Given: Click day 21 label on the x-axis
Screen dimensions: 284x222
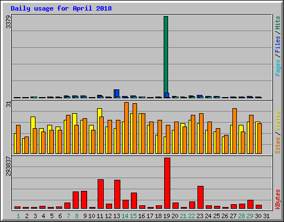Looking at the screenshot, I should coord(183,216).
